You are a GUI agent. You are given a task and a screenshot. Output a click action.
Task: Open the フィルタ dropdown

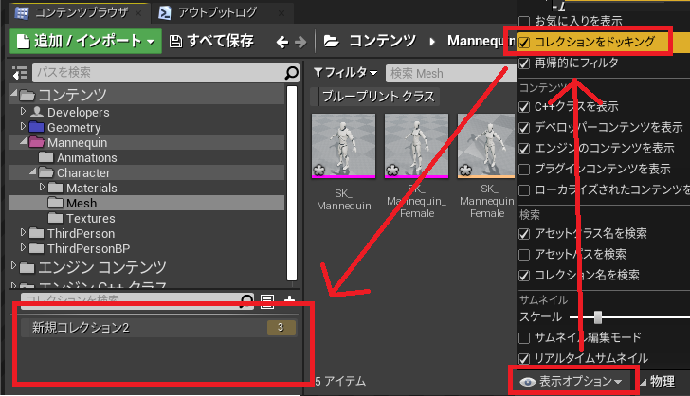pyautogui.click(x=345, y=73)
